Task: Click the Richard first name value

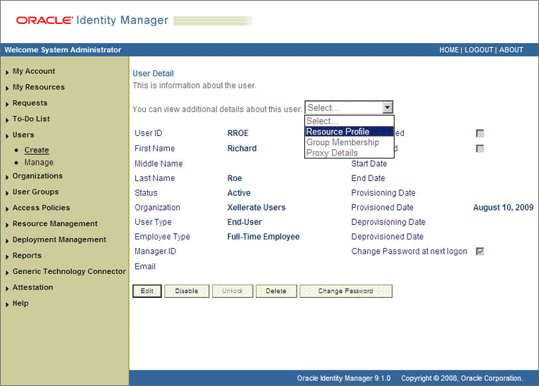Action: tap(242, 149)
